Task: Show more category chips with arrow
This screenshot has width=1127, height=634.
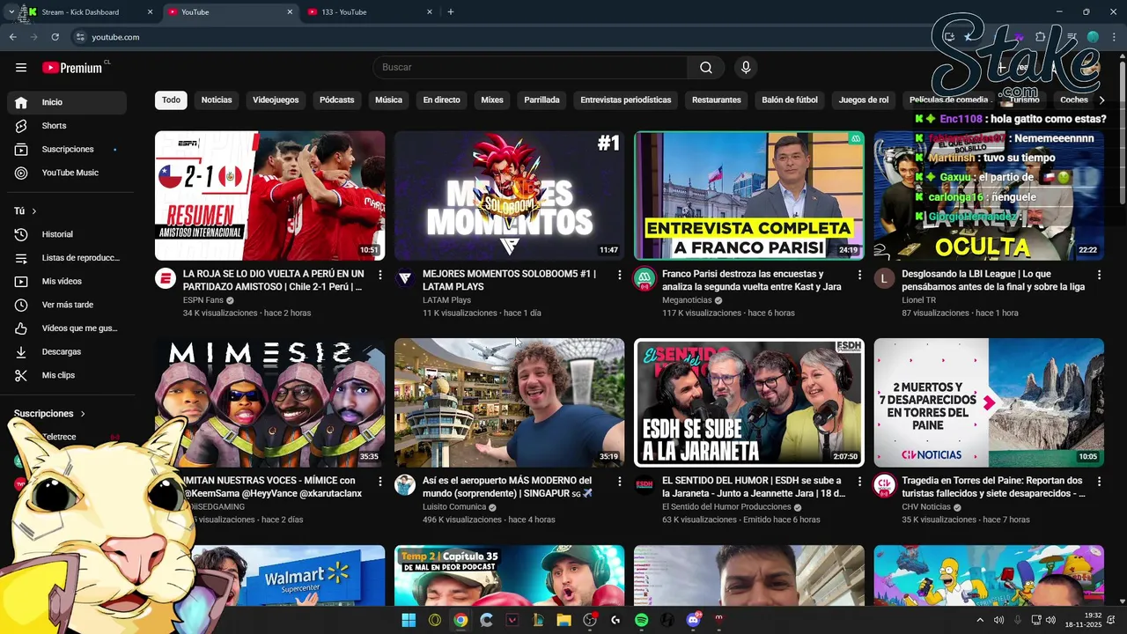Action: [1101, 100]
